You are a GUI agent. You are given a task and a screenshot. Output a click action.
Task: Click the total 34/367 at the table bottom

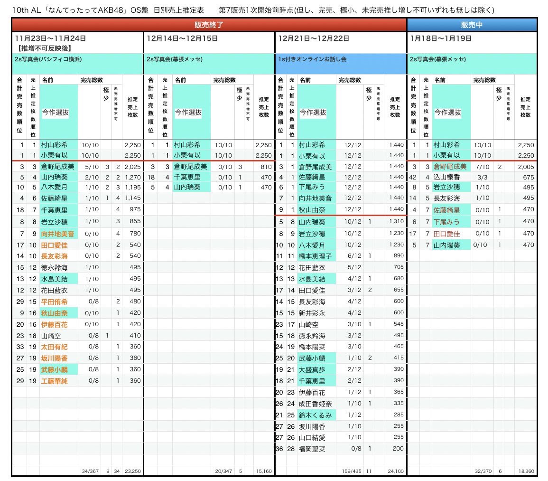pyautogui.click(x=90, y=471)
